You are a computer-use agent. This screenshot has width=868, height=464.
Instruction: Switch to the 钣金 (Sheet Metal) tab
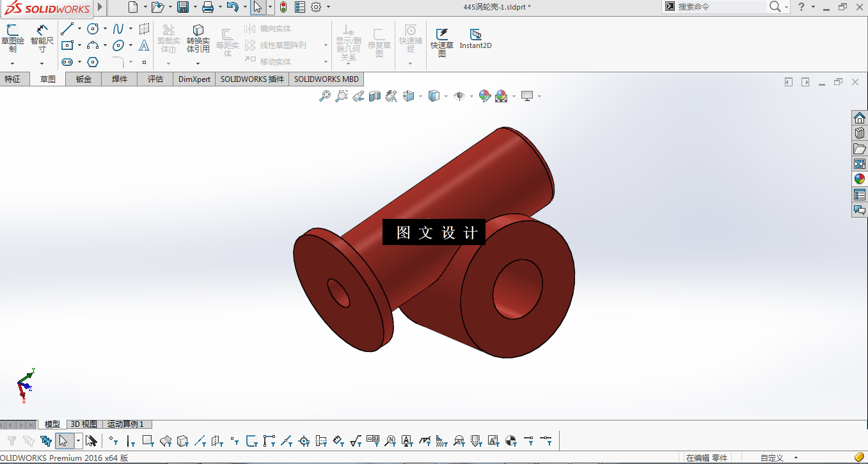click(84, 79)
